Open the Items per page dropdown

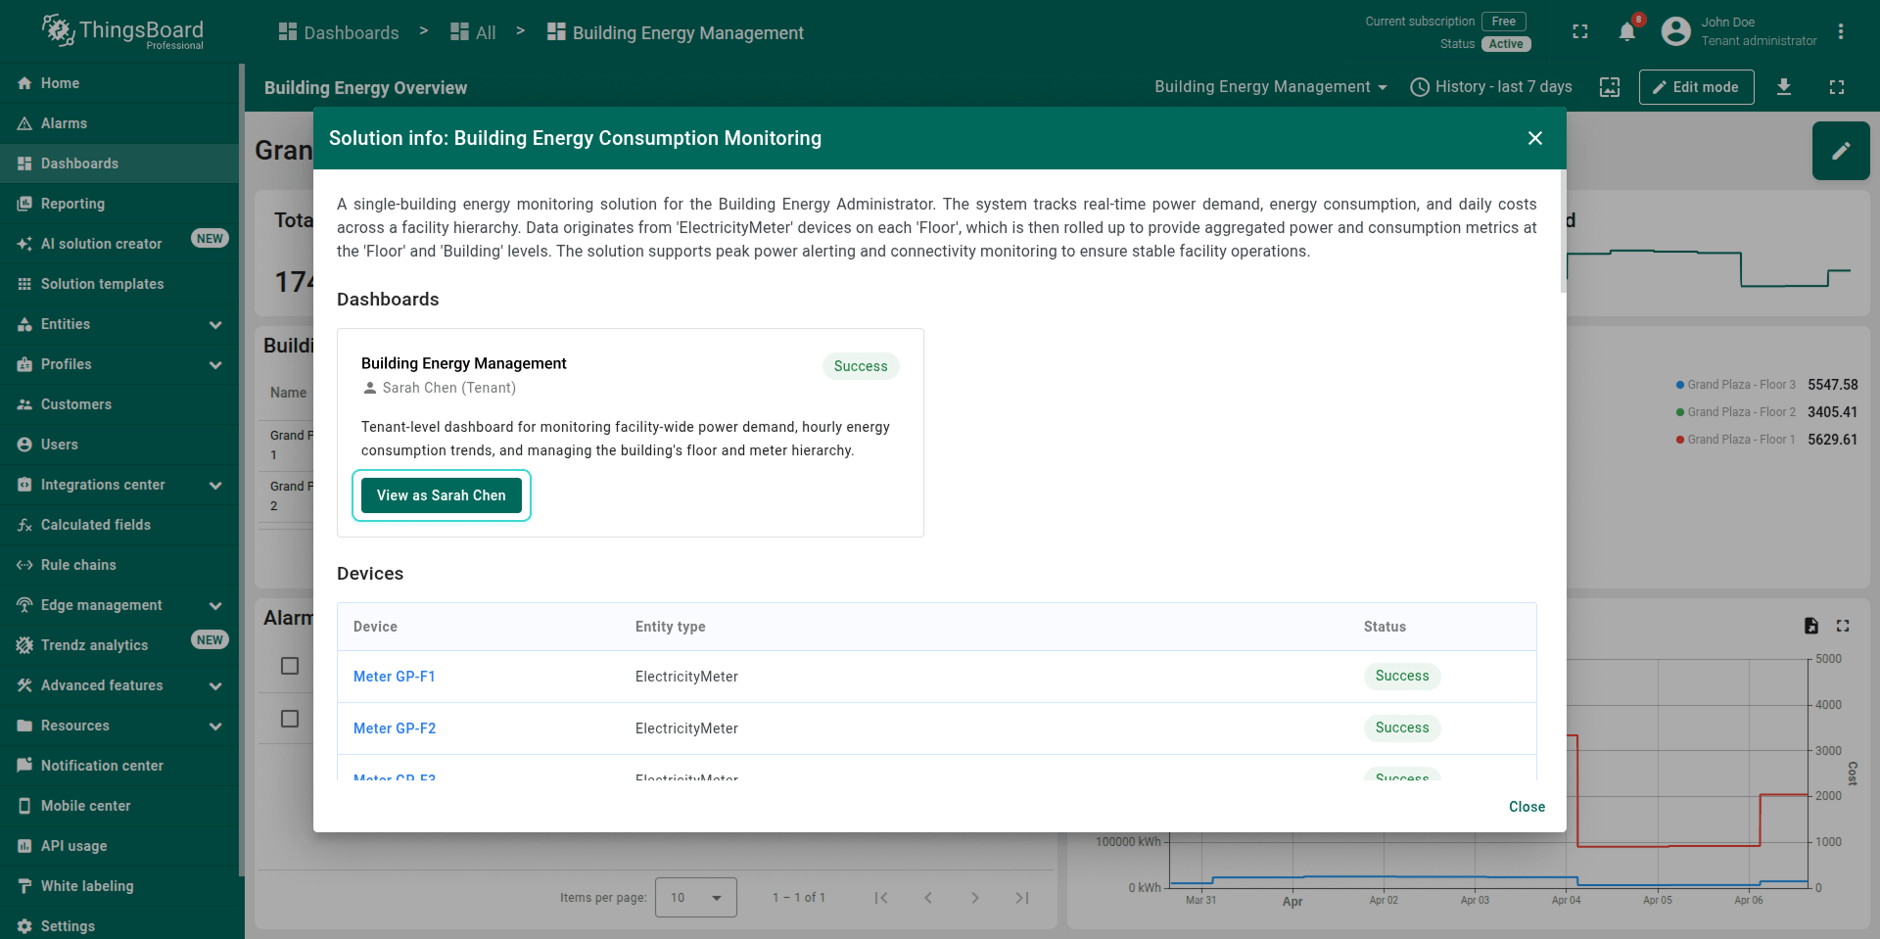[695, 898]
